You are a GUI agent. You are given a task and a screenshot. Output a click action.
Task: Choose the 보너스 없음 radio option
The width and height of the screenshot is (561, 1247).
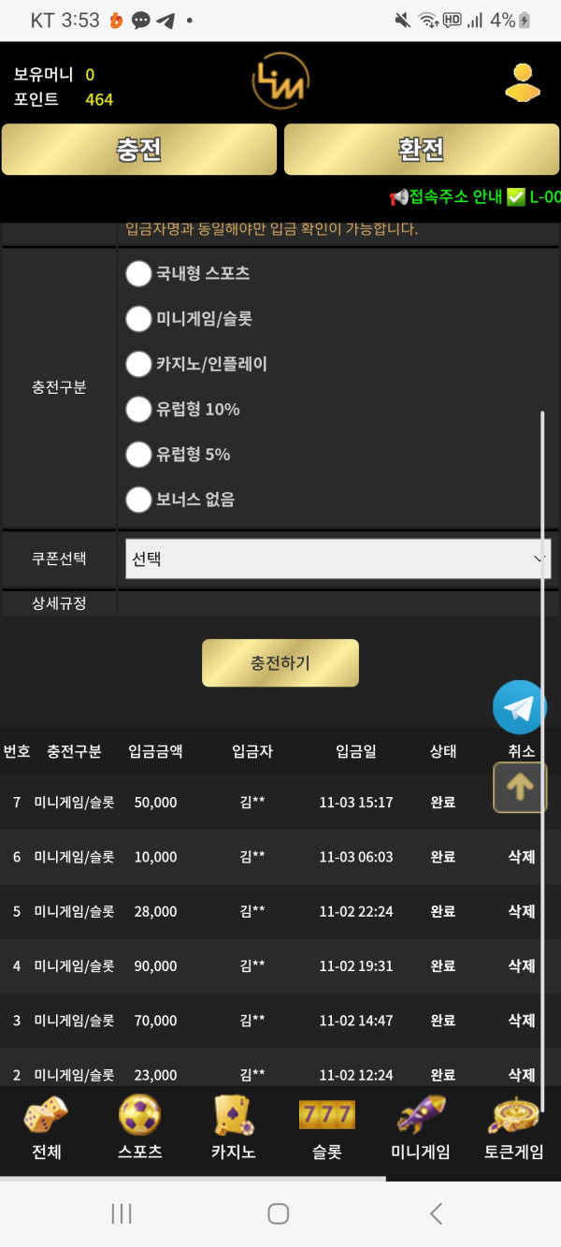click(x=138, y=500)
